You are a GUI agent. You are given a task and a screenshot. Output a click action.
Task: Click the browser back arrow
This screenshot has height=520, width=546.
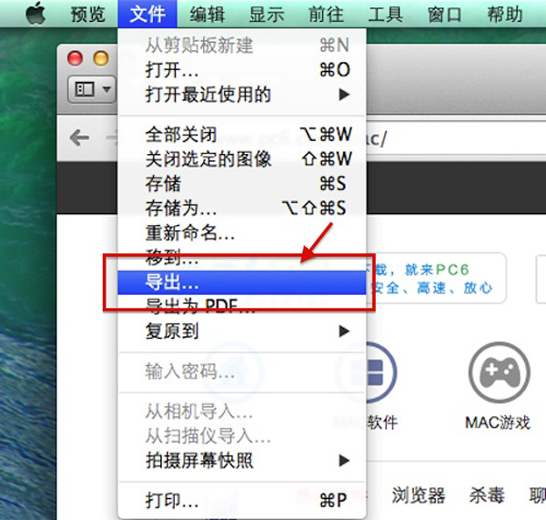click(x=79, y=138)
